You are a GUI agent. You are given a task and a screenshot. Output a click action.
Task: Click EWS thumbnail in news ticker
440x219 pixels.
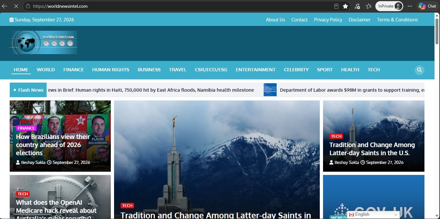pyautogui.click(x=270, y=90)
